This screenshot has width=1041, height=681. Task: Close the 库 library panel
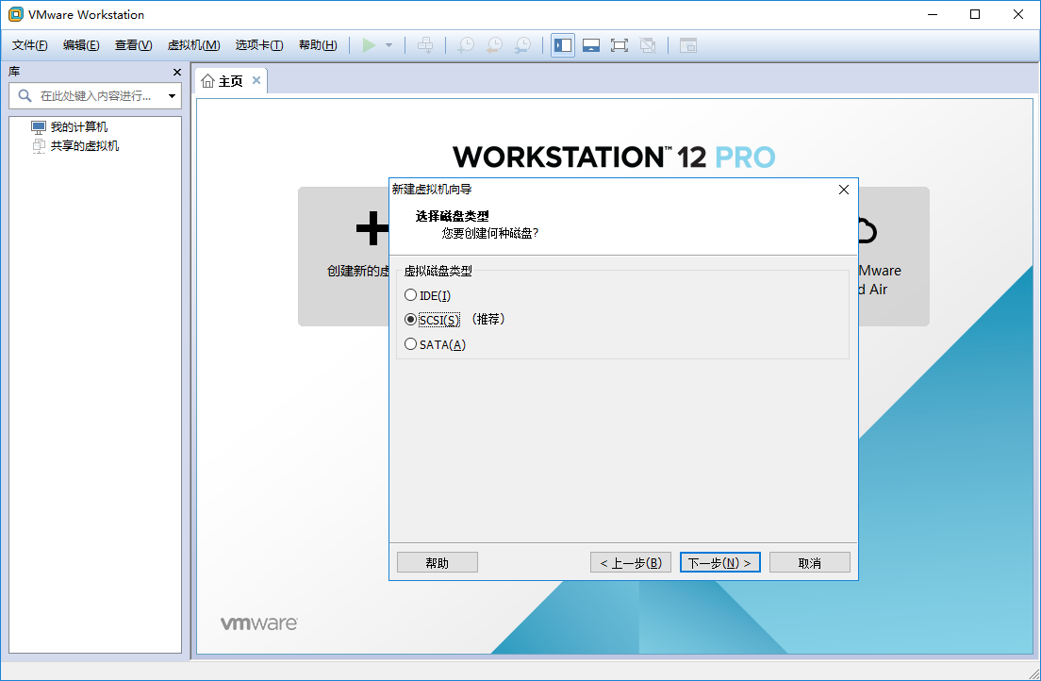tap(177, 72)
